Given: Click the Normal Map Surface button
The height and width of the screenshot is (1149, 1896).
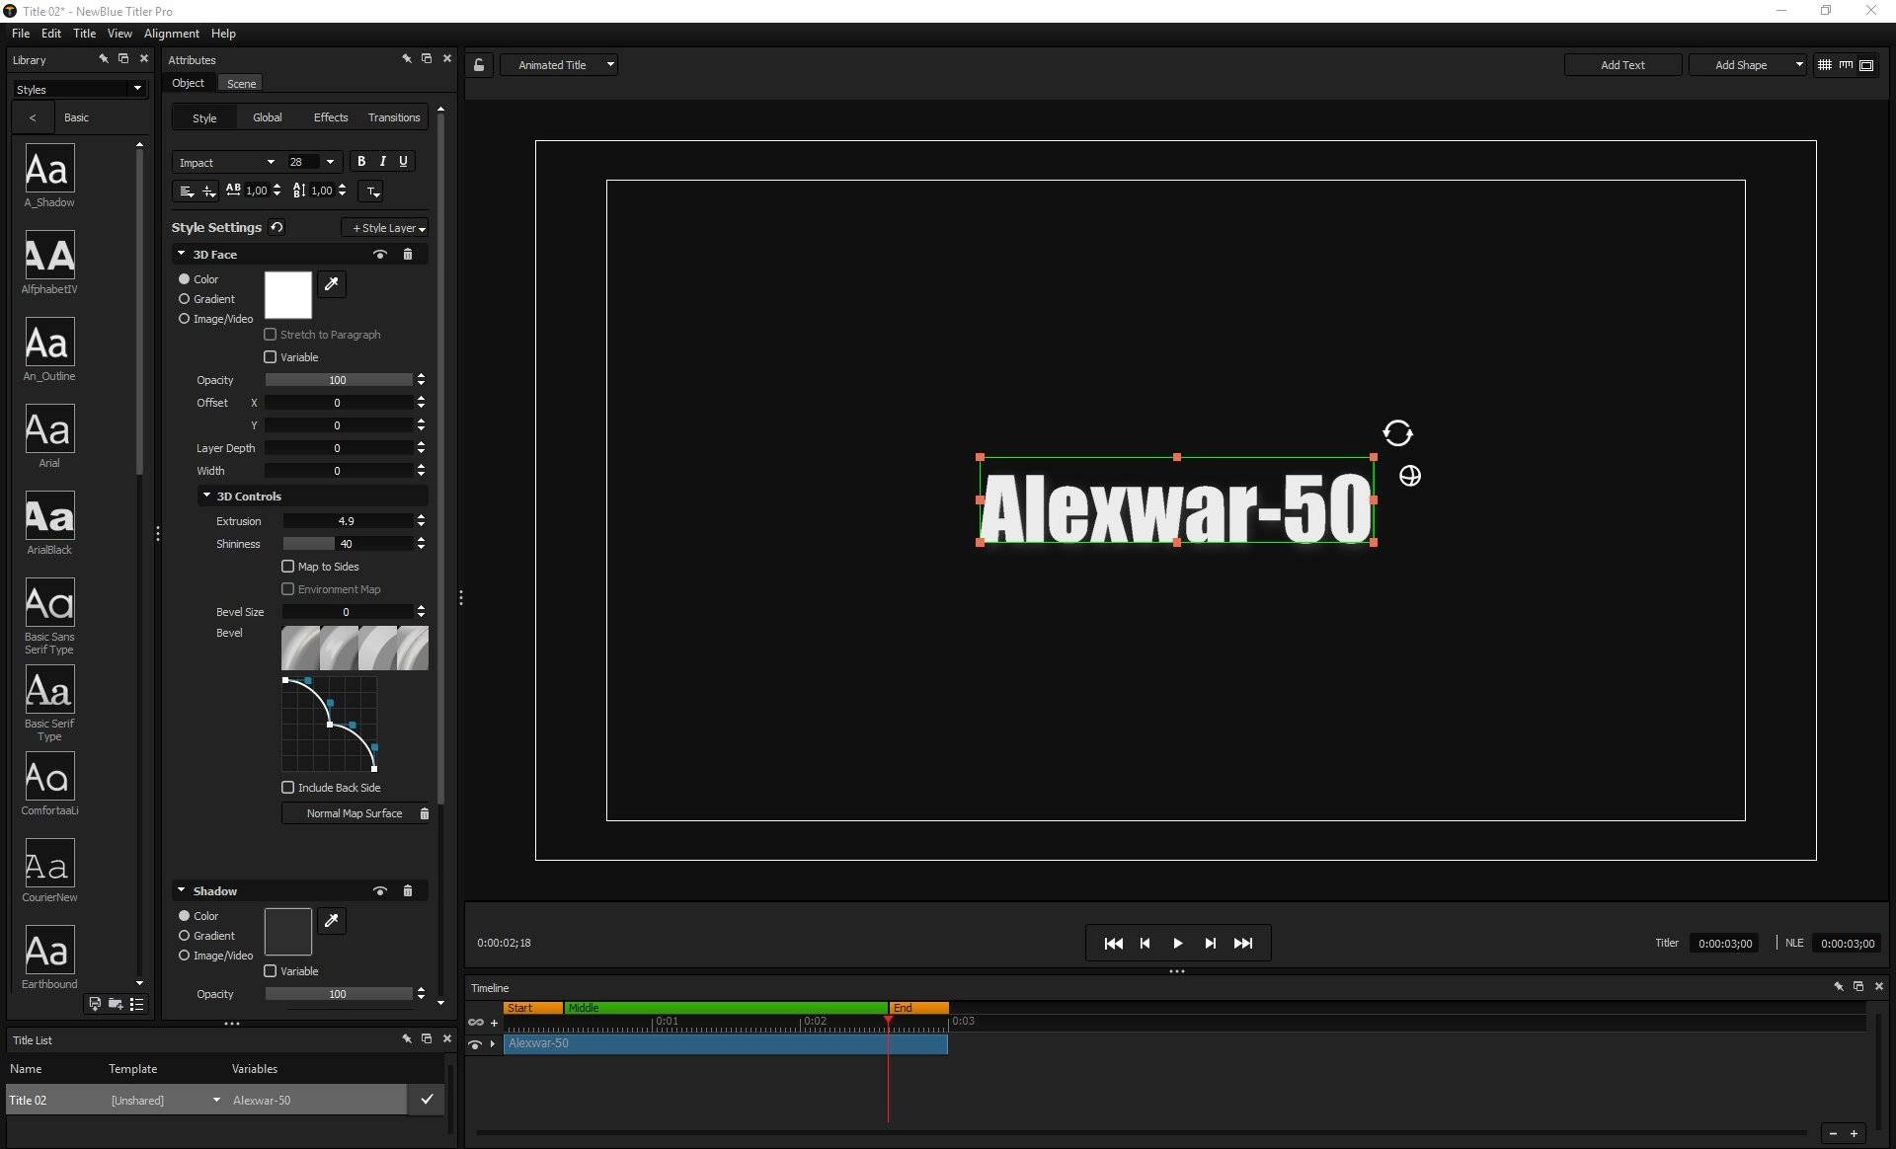Looking at the screenshot, I should (x=354, y=813).
